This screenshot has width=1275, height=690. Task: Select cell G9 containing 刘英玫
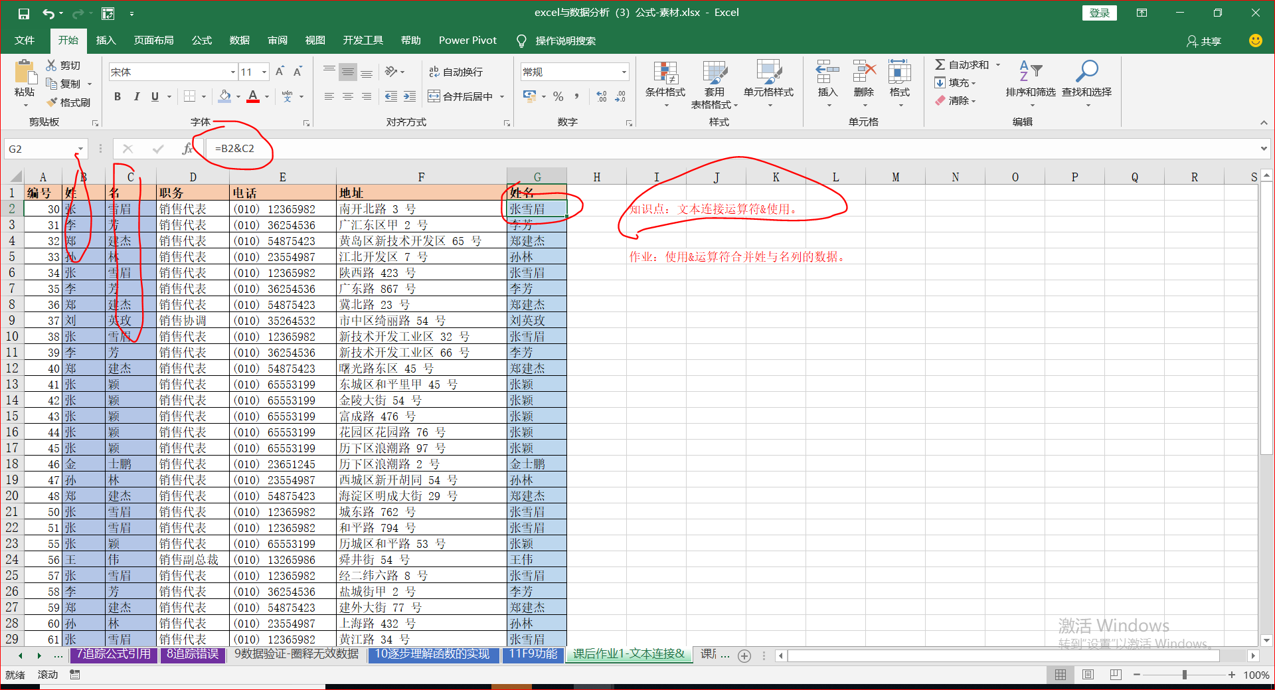click(537, 321)
